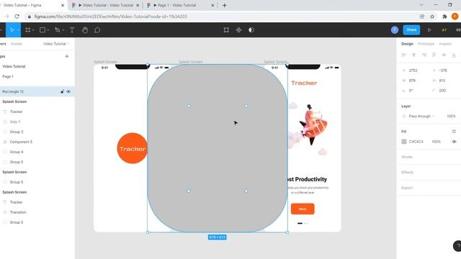The width and height of the screenshot is (461, 259).
Task: Switch to the Design tab
Action: tap(407, 44)
